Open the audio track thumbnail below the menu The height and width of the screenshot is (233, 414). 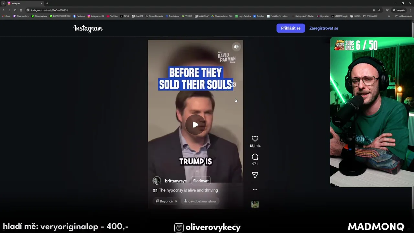click(255, 205)
